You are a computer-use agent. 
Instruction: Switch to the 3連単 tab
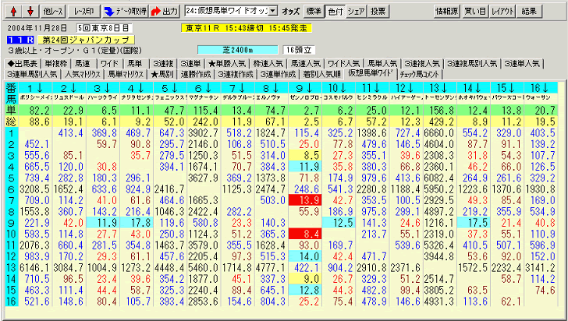click(190, 64)
